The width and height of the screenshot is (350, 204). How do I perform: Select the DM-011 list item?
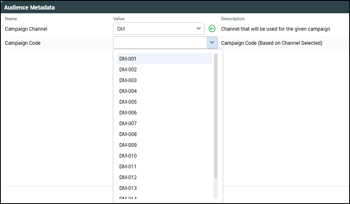click(128, 167)
